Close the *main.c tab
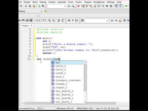 pyautogui.click(x=31, y=26)
